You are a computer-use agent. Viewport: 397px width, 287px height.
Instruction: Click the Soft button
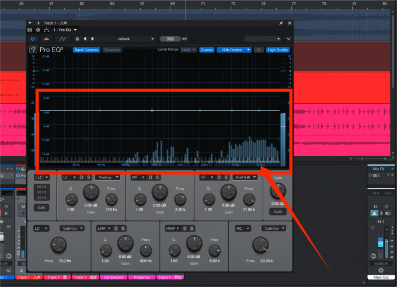click(x=41, y=208)
